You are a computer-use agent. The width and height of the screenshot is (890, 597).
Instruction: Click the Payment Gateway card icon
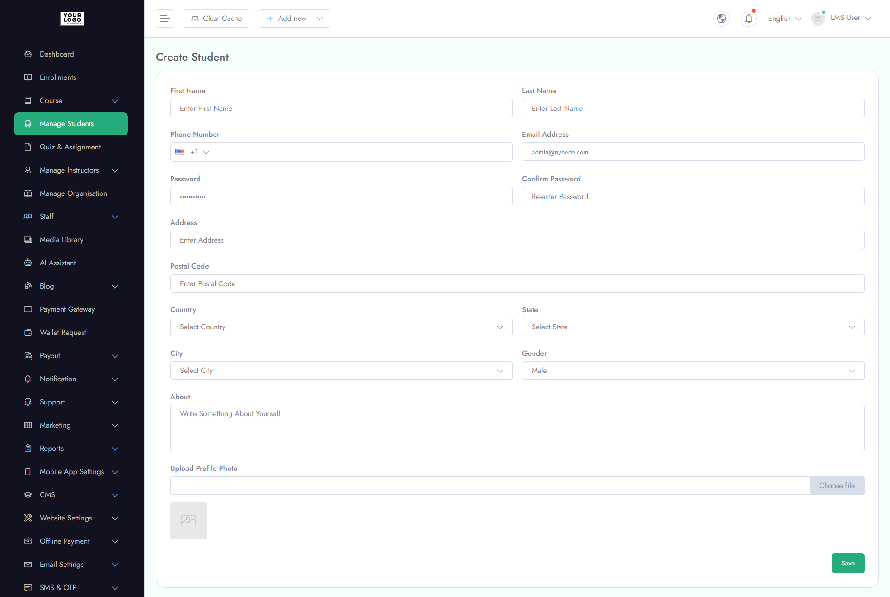tap(28, 309)
